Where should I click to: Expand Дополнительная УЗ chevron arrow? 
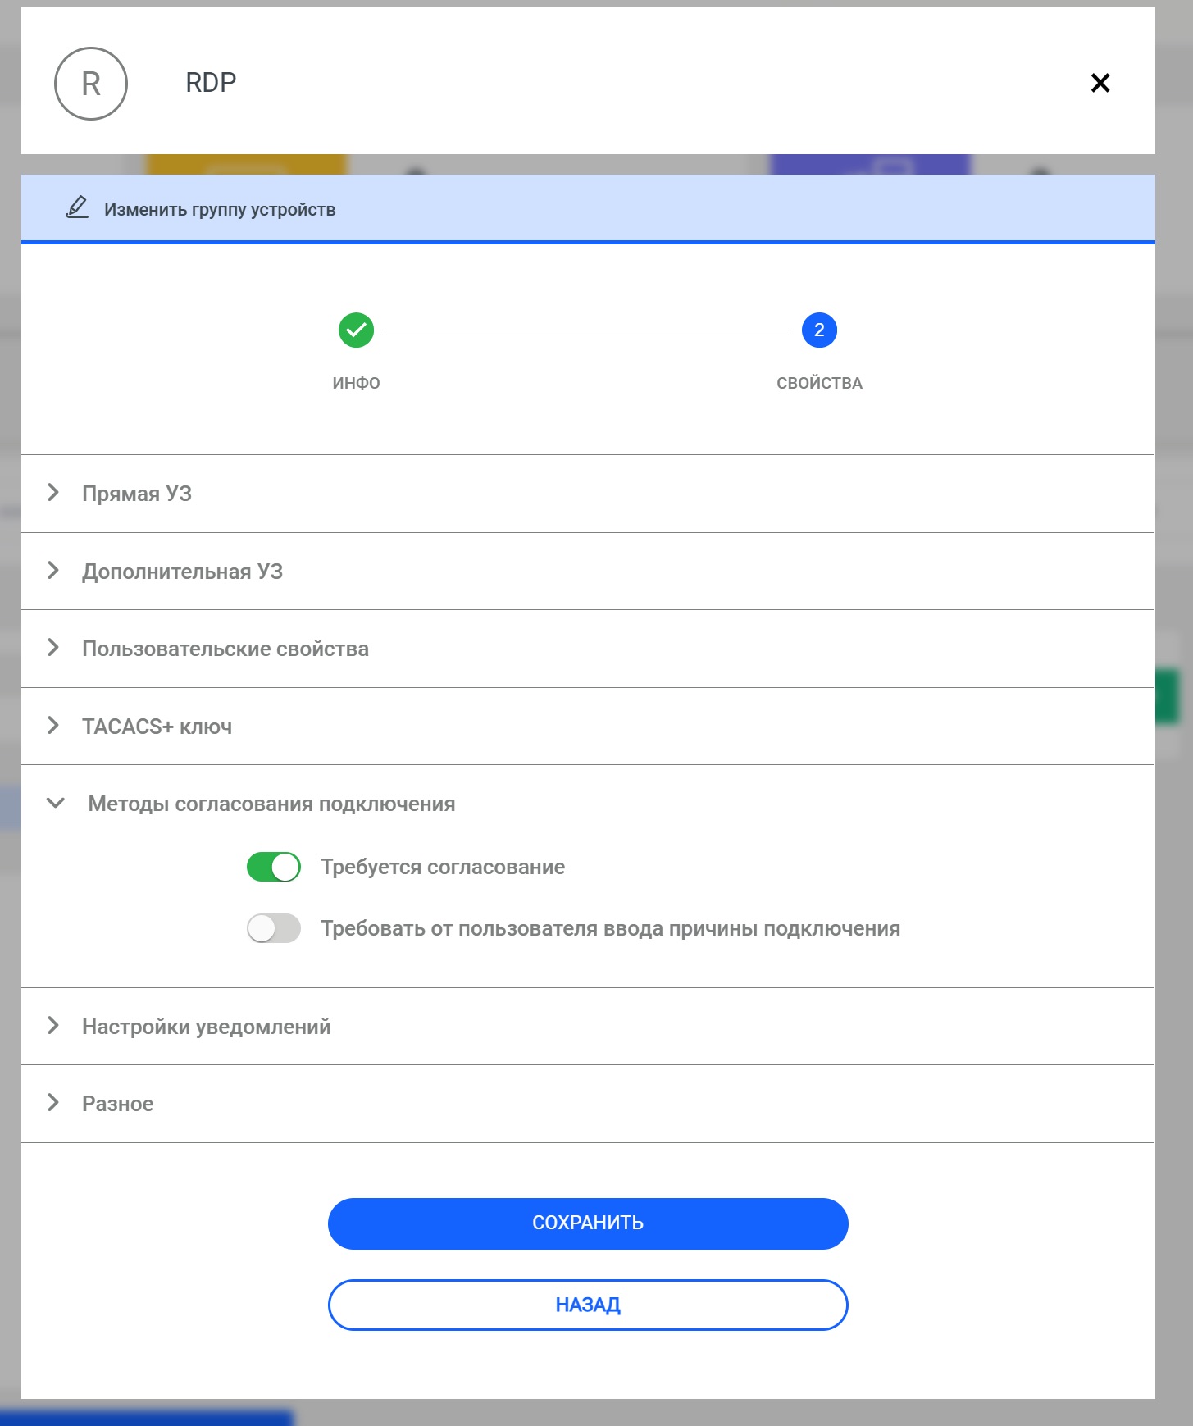pos(53,570)
